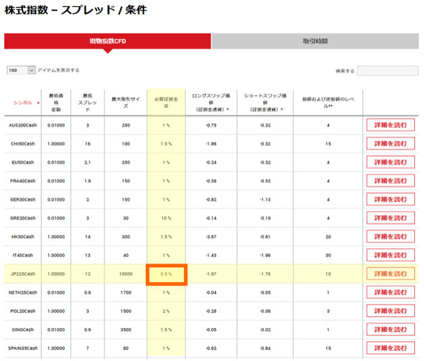Click the spread value 2.1 for EU50Cash
The height and width of the screenshot is (361, 425).
pos(88,162)
